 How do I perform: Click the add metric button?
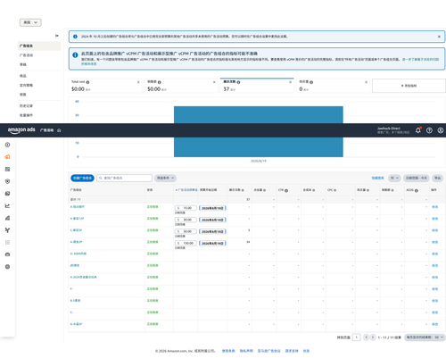[409, 86]
